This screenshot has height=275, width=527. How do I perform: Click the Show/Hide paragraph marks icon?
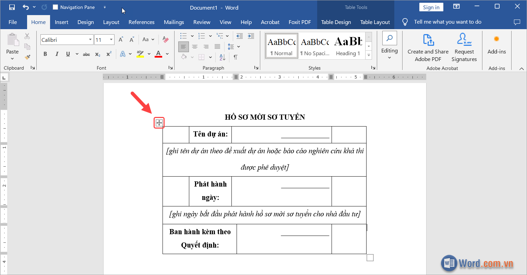click(236, 57)
